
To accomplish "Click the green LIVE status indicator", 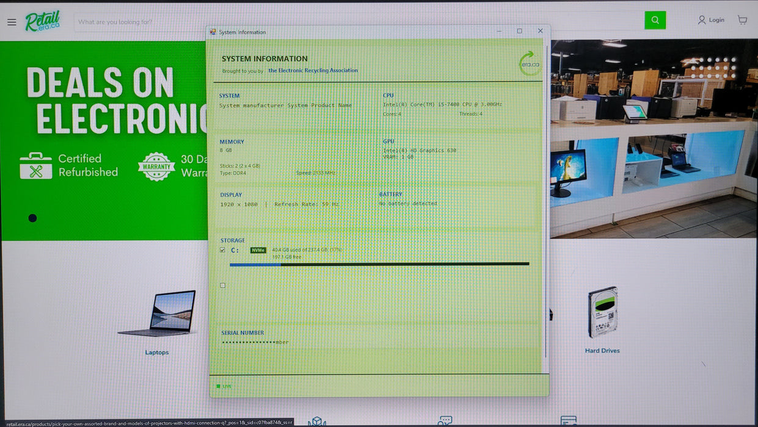I will tap(224, 386).
